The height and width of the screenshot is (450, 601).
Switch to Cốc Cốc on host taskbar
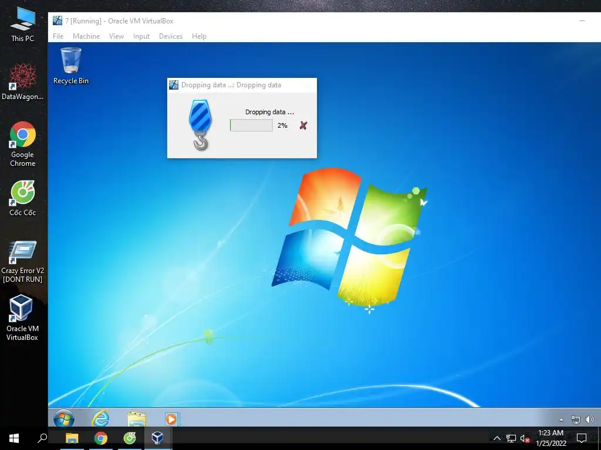click(130, 438)
